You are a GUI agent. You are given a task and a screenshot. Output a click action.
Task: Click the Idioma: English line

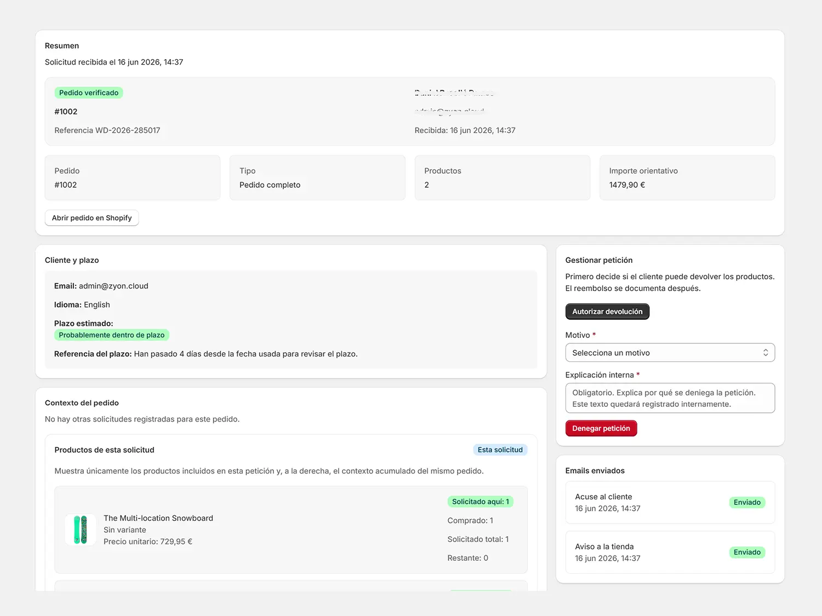[x=82, y=304]
